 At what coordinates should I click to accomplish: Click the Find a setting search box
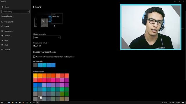tap(15, 12)
